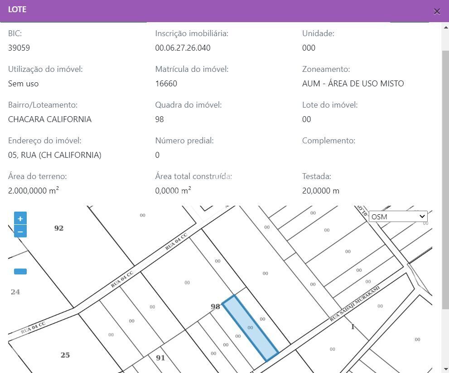449x373 pixels.
Task: Click the vertical scrollbar of the dialog
Action: tap(445, 181)
